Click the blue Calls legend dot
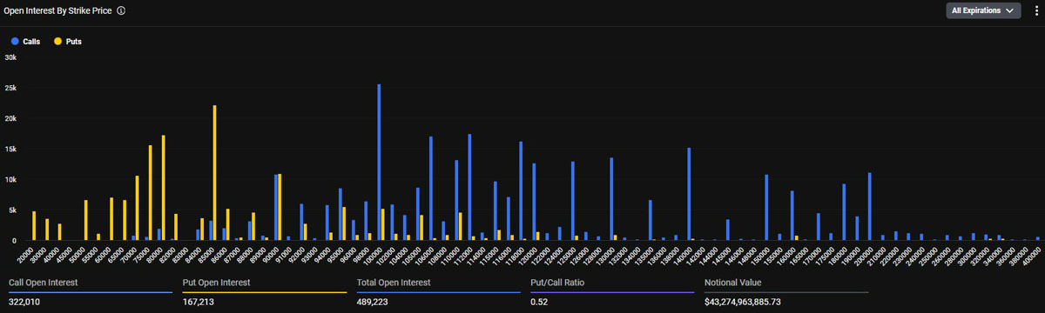 [x=15, y=41]
